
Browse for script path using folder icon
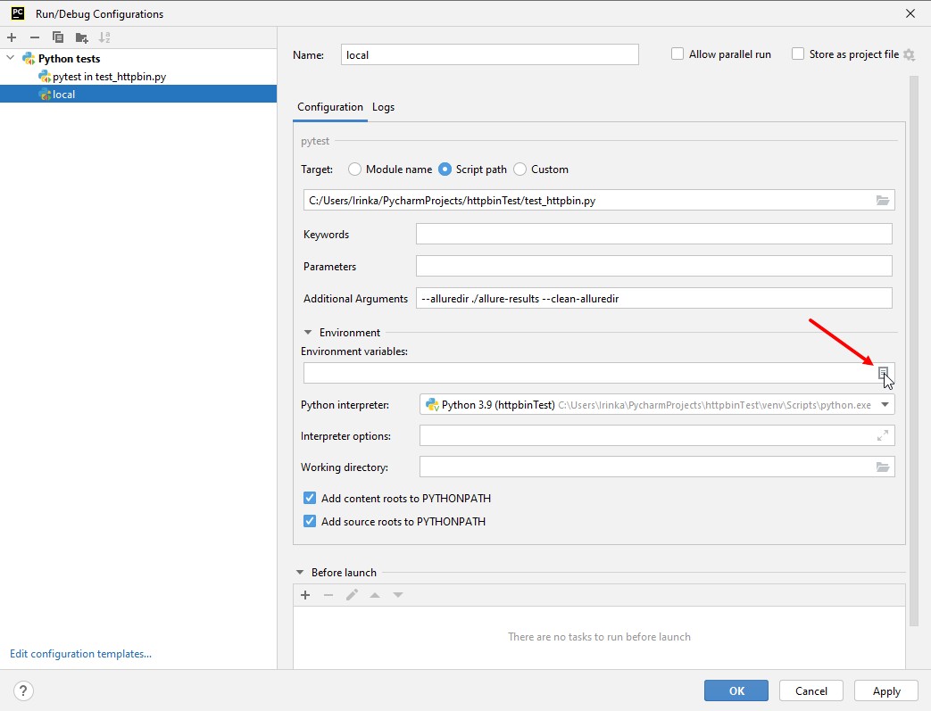click(883, 201)
